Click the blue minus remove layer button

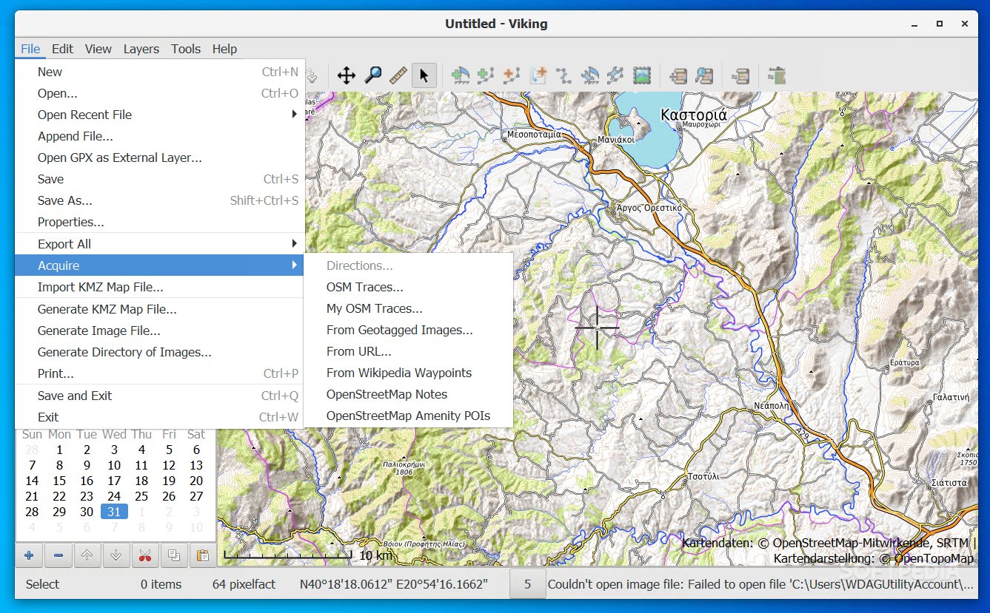58,555
